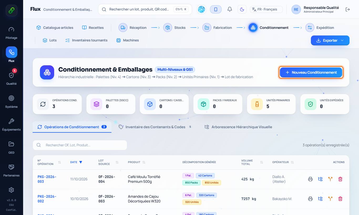Select Opérations de Conditionnement tab
Viewport: 359px width, 215px height.
coord(72,127)
